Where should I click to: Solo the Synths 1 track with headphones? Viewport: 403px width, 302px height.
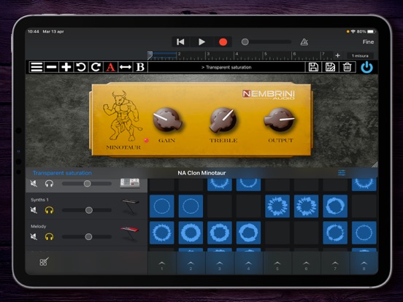click(x=49, y=210)
